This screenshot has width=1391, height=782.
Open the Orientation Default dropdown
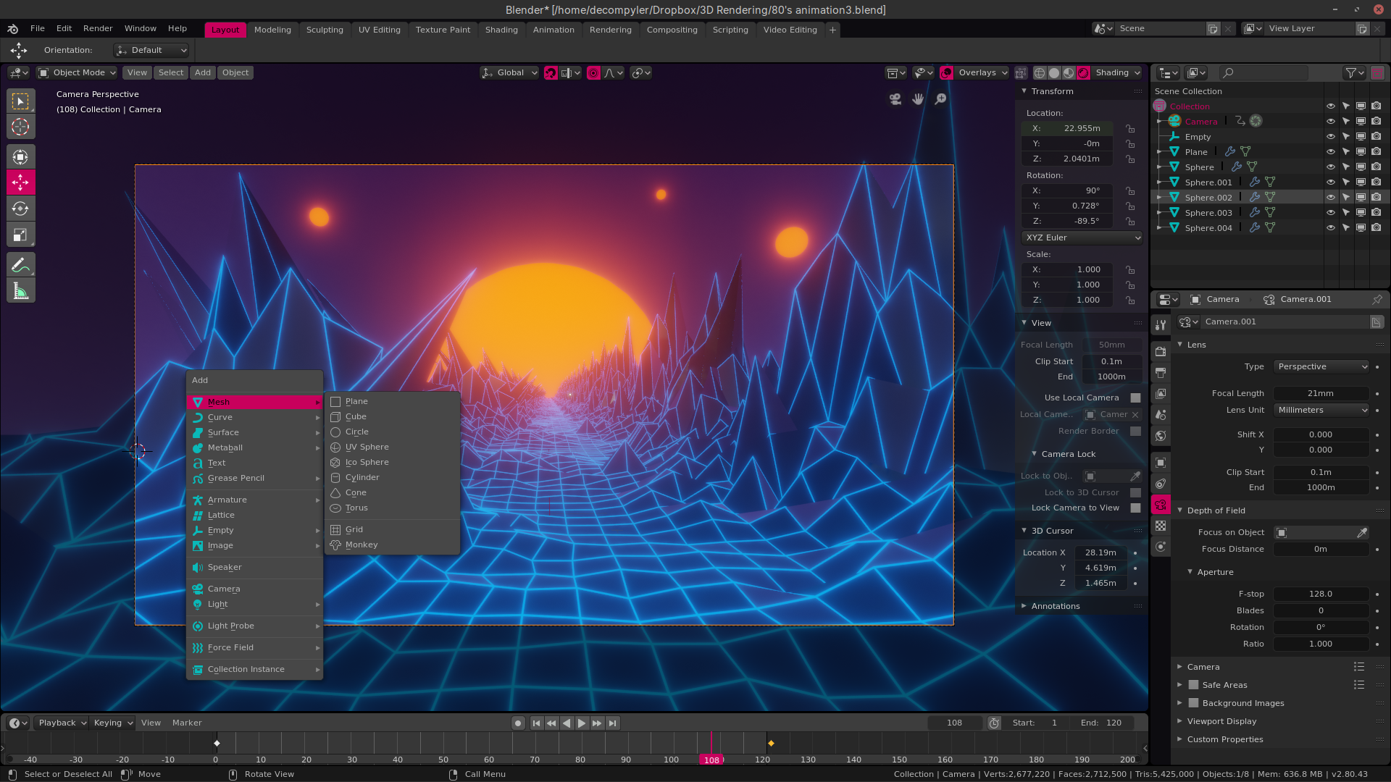coord(151,50)
